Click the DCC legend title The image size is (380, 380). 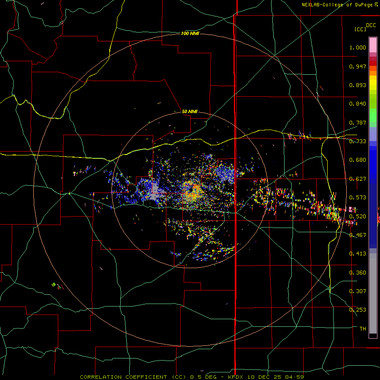coord(371,25)
